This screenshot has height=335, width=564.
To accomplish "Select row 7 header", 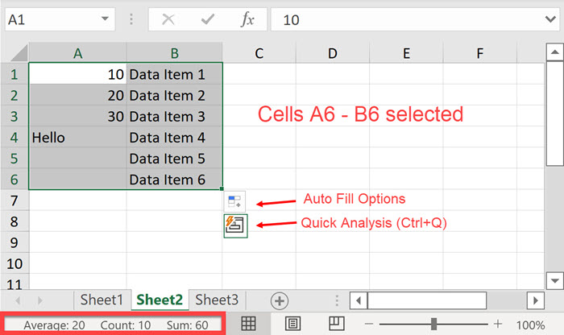I will [x=15, y=201].
